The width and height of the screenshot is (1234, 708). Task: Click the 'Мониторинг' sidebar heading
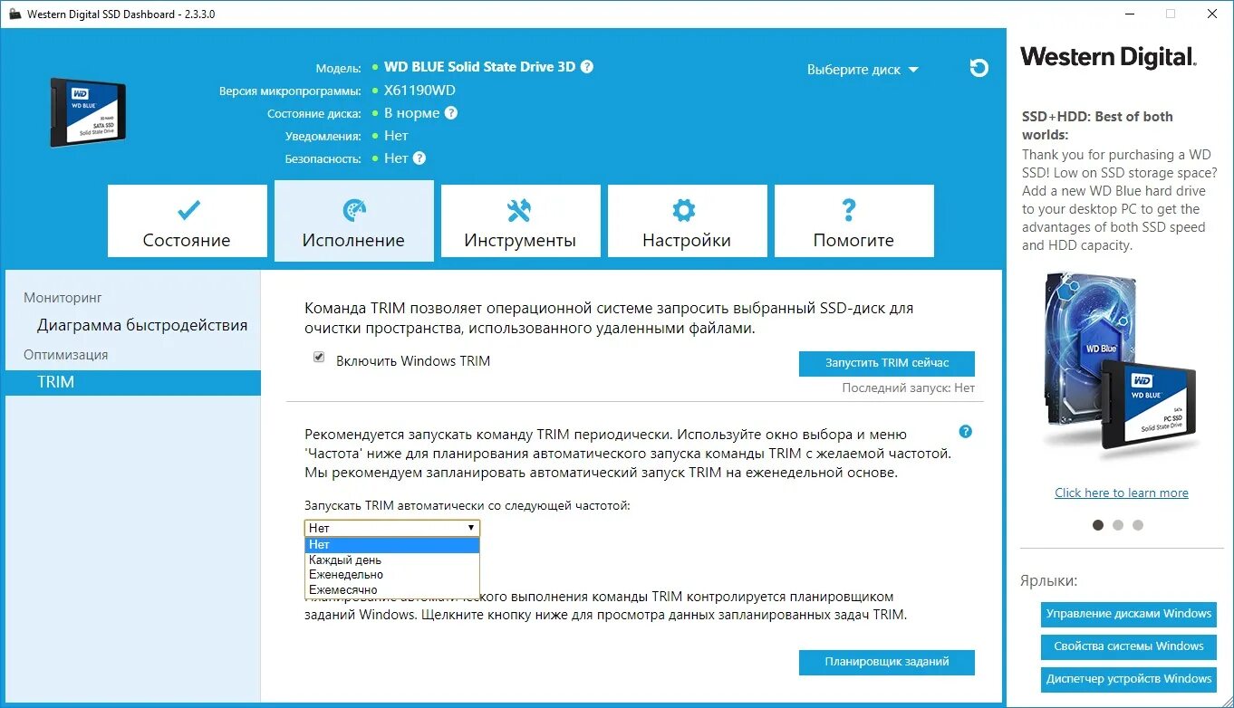(63, 297)
